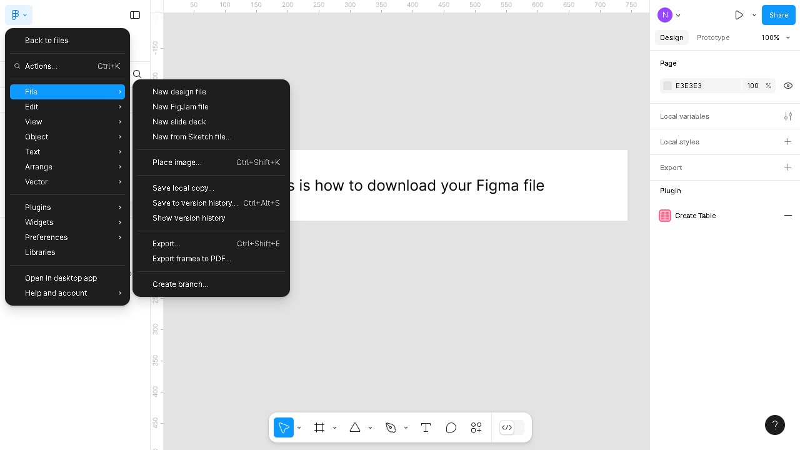
Task: Open the Text submenu
Action: tap(67, 152)
